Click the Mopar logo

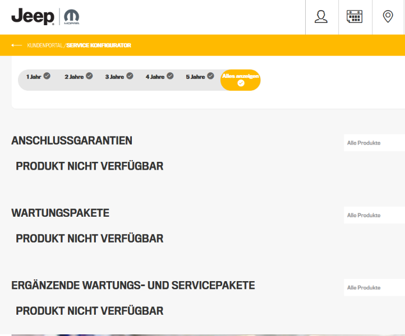coord(72,17)
